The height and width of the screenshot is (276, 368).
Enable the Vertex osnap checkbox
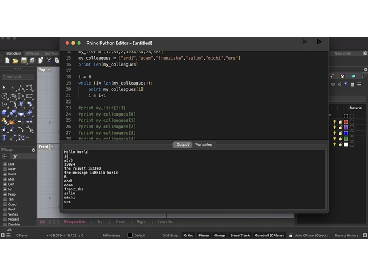[x=5, y=214]
